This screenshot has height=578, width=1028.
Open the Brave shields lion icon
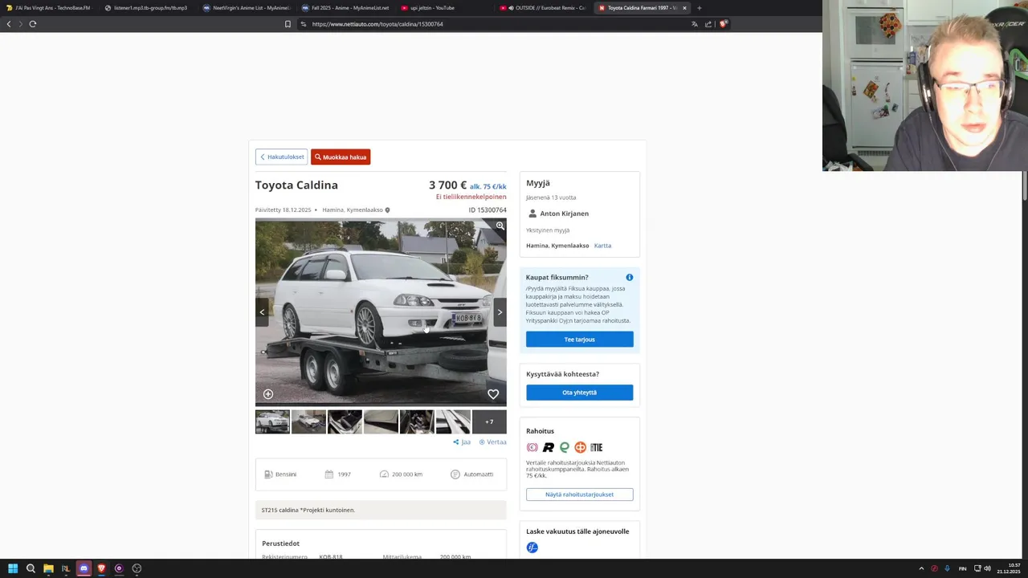point(723,24)
